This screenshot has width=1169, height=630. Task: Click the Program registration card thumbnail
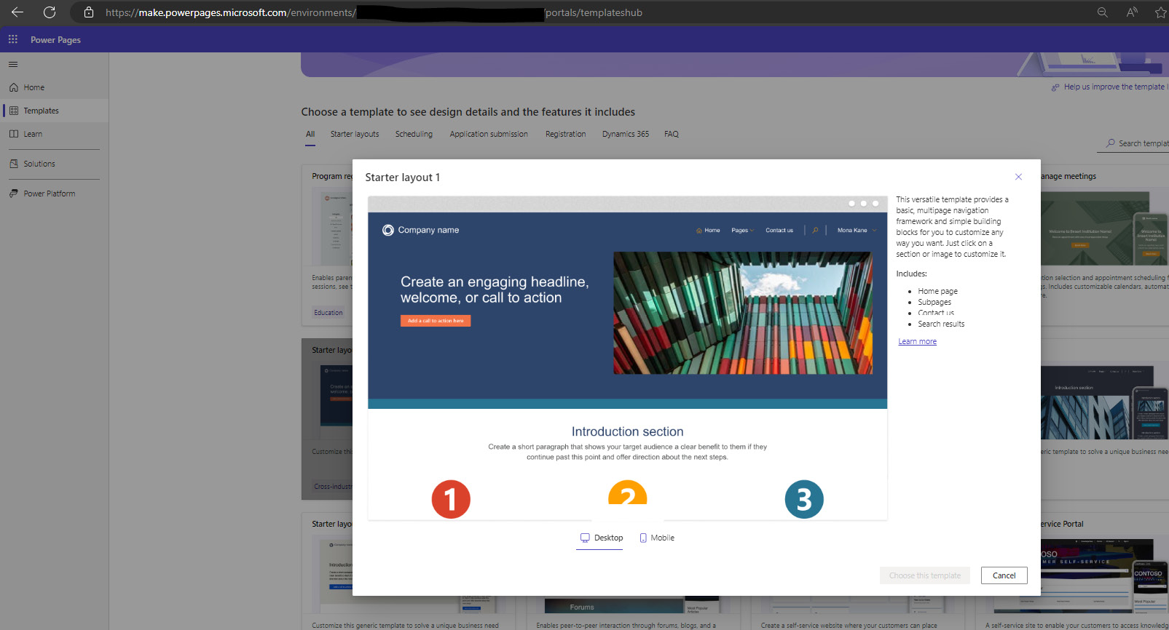[x=332, y=228]
